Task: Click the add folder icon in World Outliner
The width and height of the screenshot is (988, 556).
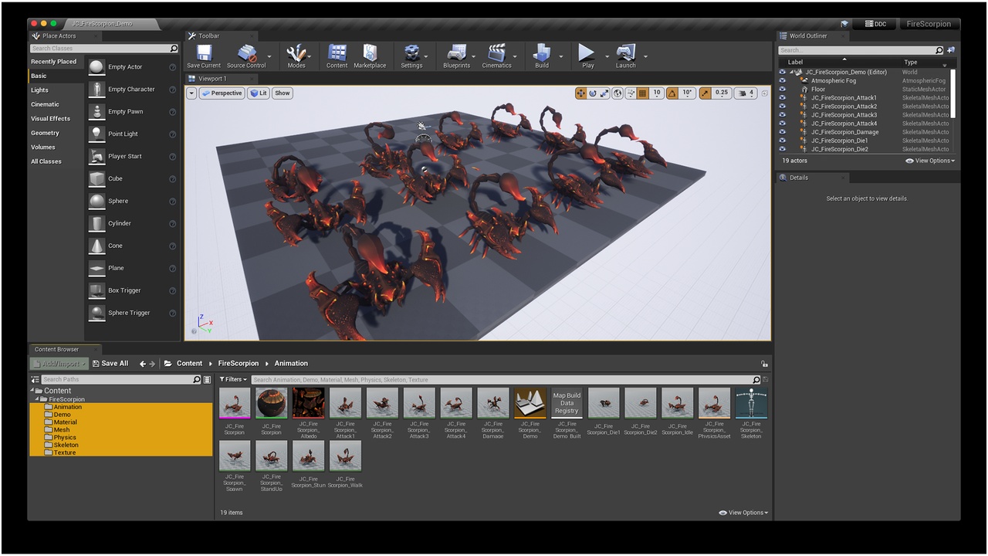Action: pyautogui.click(x=950, y=50)
